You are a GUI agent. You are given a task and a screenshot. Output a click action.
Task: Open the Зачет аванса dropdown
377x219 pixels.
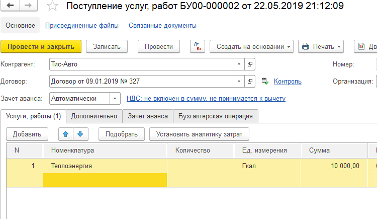coord(115,99)
